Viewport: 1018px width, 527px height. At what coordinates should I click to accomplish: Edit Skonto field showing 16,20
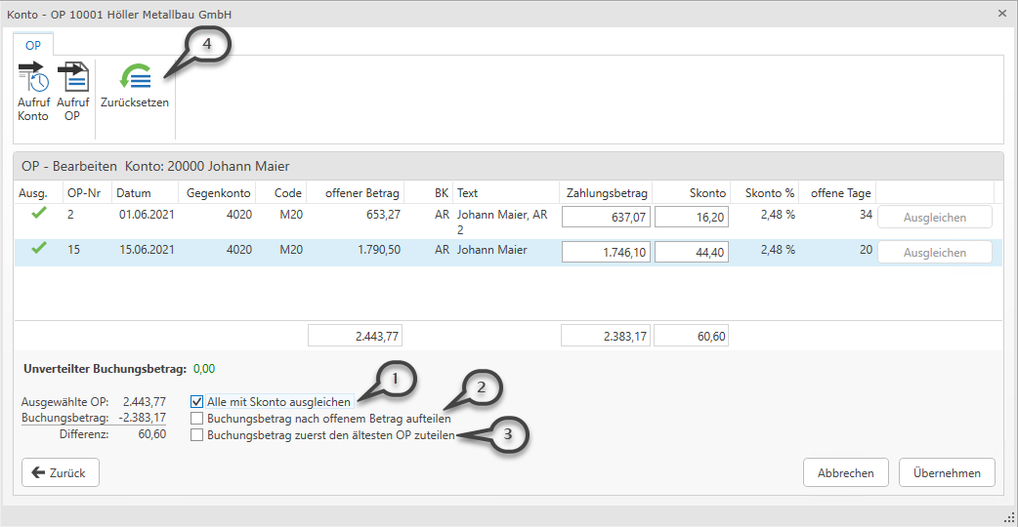(x=691, y=218)
